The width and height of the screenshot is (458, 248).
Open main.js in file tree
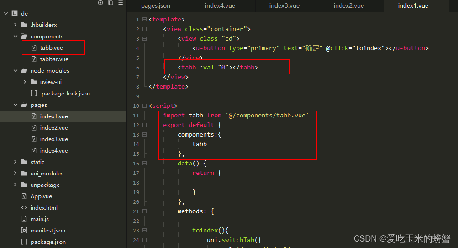coord(40,219)
